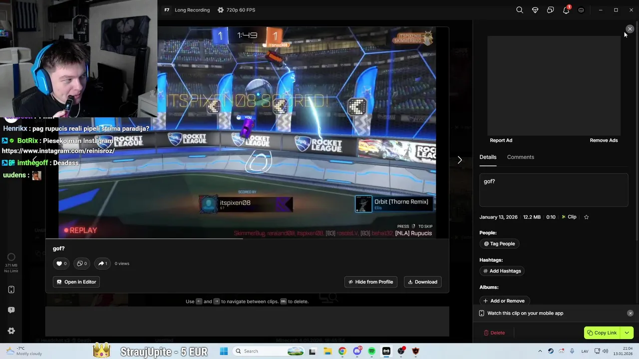The width and height of the screenshot is (639, 359).
Task: Click the clip video playback area
Action: click(247, 133)
